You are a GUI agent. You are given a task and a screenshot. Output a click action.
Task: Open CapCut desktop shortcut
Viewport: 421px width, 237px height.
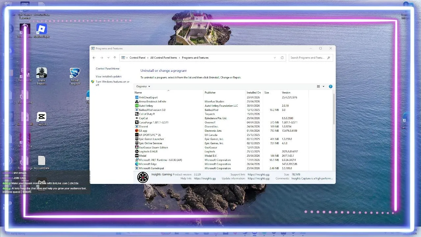click(x=41, y=119)
